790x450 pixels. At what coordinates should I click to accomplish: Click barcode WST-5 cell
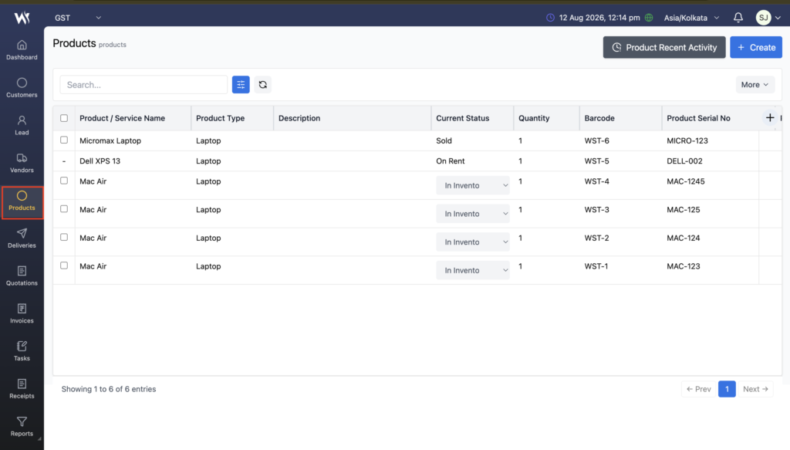point(596,161)
